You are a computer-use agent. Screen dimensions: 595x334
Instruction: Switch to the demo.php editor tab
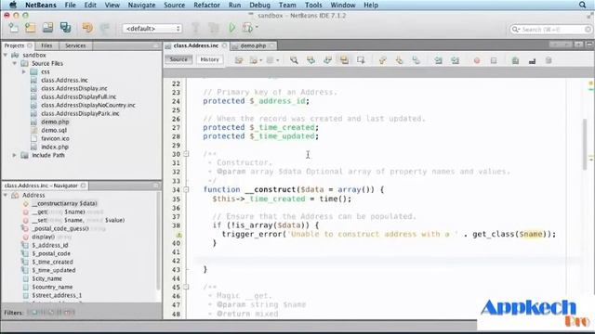point(253,45)
